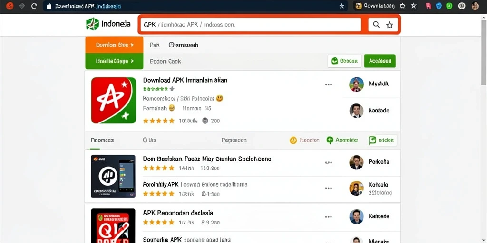Click the green ordok chat button
The width and height of the screenshot is (487, 243).
pos(382,140)
